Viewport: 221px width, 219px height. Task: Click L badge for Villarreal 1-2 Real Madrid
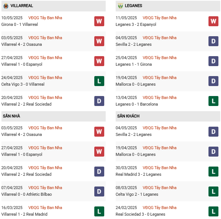[99, 211]
